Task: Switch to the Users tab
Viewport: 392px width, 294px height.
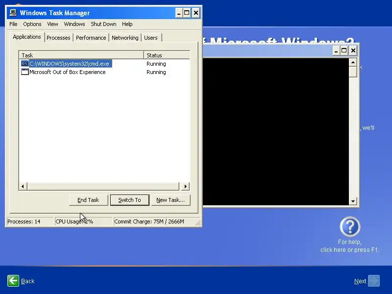Action: click(151, 38)
